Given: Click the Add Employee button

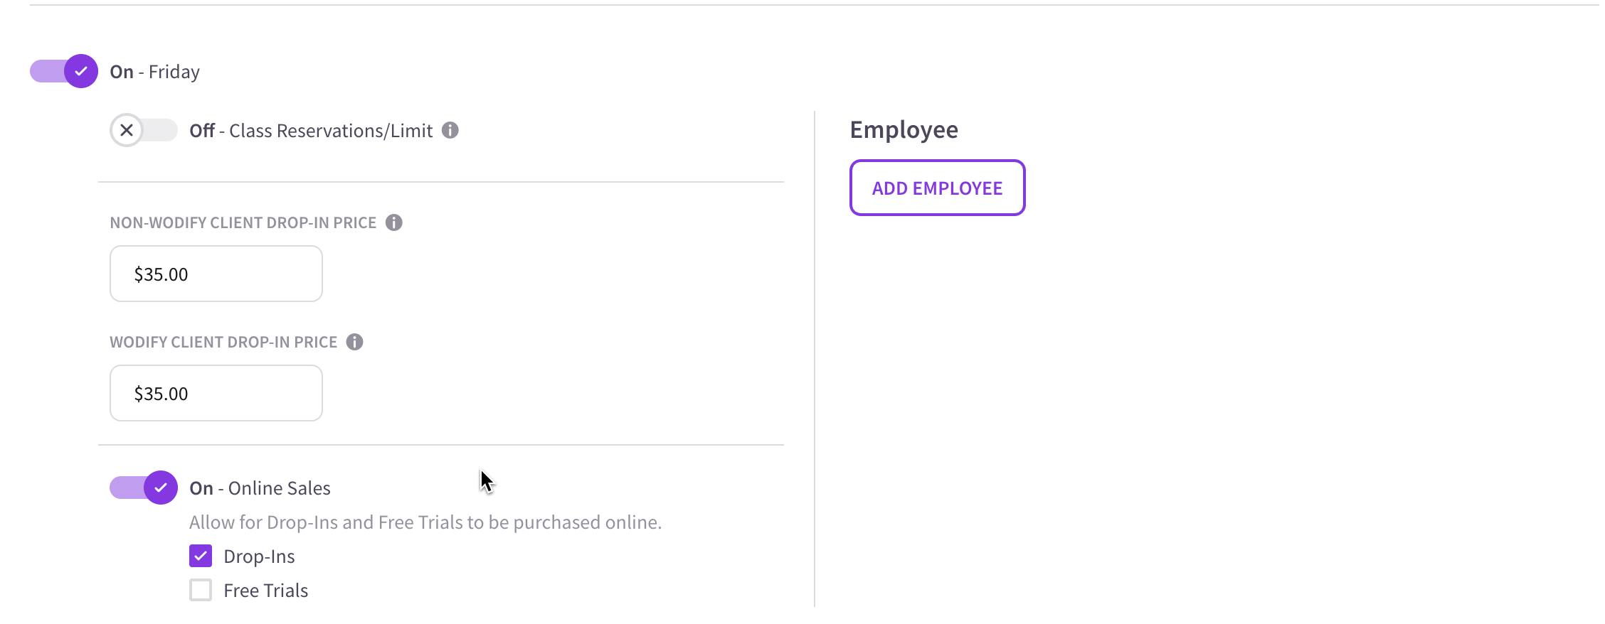Looking at the screenshot, I should tap(937, 188).
